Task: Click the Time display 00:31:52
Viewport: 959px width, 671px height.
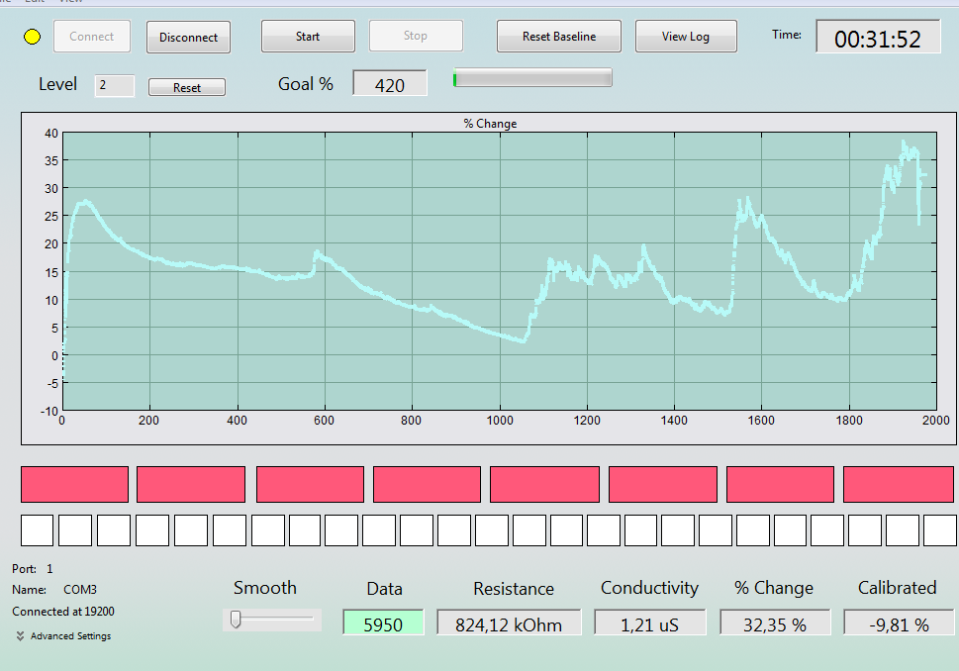Action: click(878, 38)
